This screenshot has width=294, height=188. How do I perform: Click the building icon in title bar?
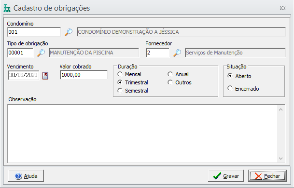click(x=7, y=8)
